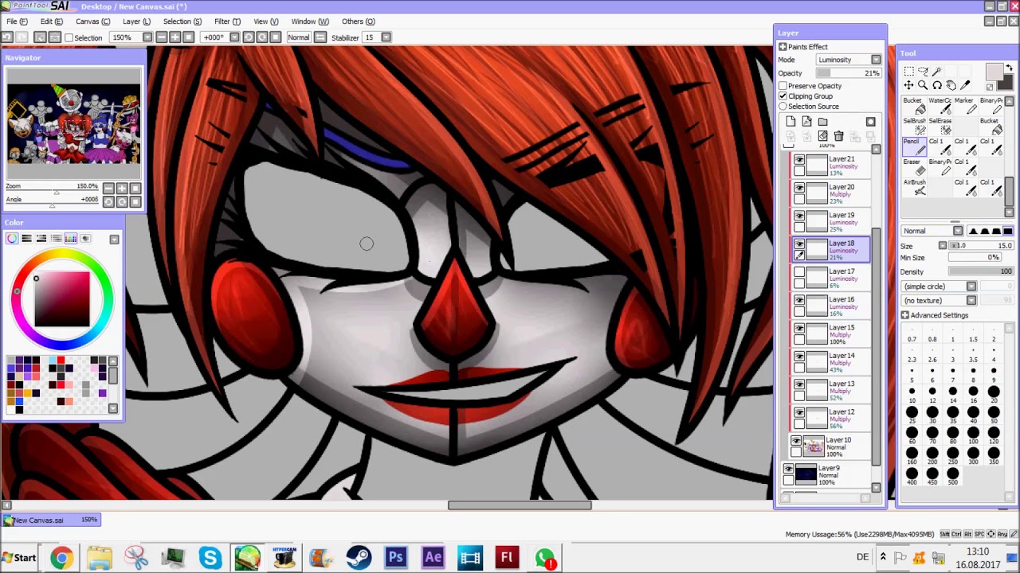
Task: Open the Window menu
Action: [x=310, y=21]
